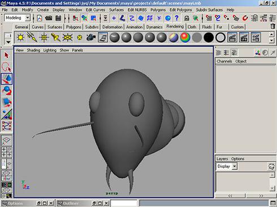
Task: Click the layered shader striped sphere
Action: pyautogui.click(x=174, y=37)
